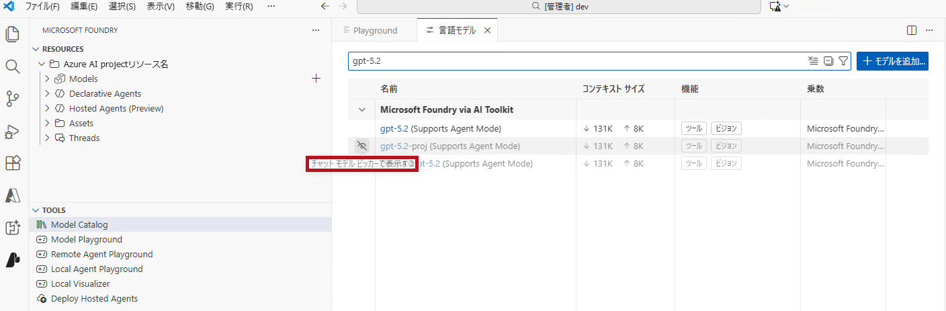Sort by 名前 column header
This screenshot has width=946, height=311.
(389, 89)
